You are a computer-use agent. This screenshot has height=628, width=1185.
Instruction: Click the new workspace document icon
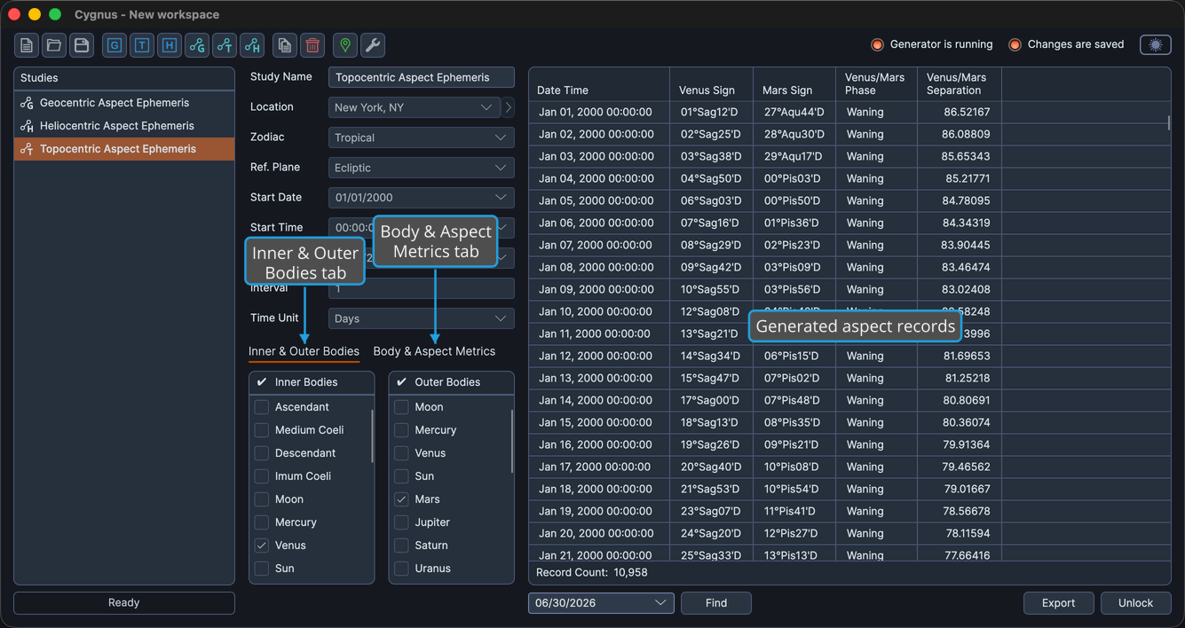click(27, 45)
